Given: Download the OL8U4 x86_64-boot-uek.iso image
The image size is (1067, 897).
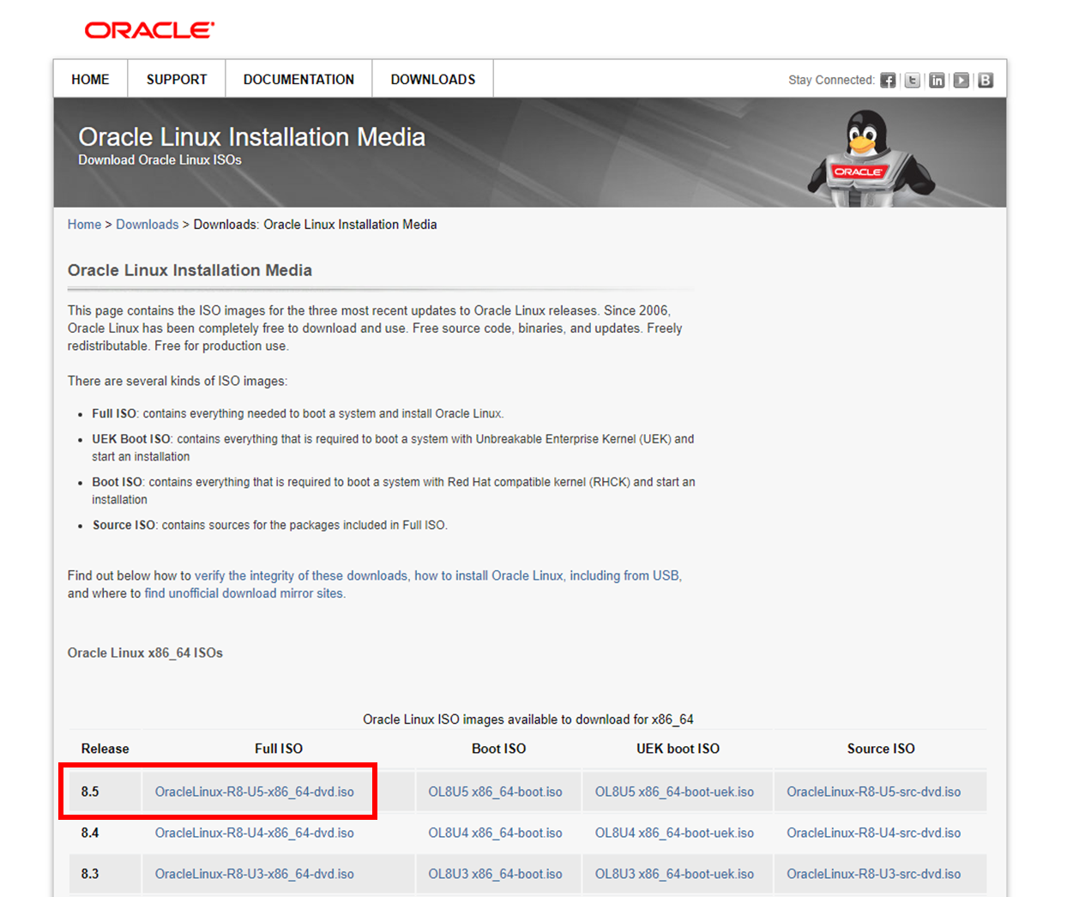Looking at the screenshot, I should click(677, 833).
